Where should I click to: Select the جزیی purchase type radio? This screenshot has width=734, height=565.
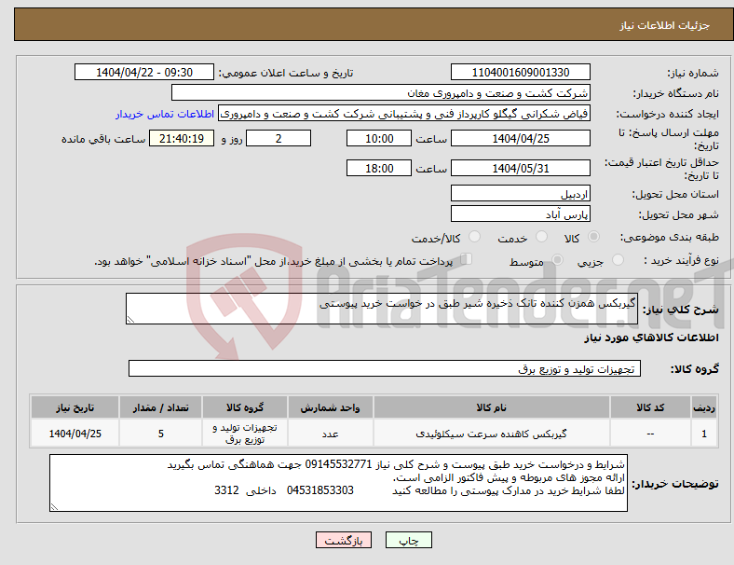(x=618, y=260)
